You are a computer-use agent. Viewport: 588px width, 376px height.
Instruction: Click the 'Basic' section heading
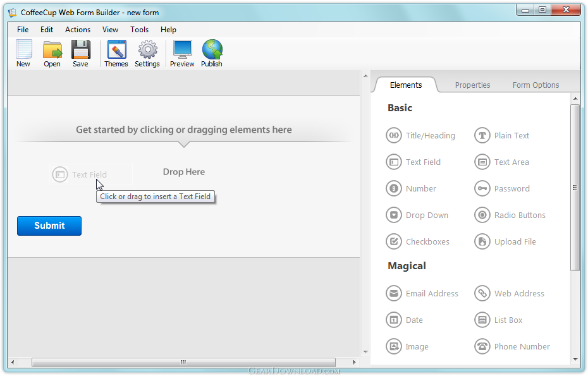coord(400,108)
